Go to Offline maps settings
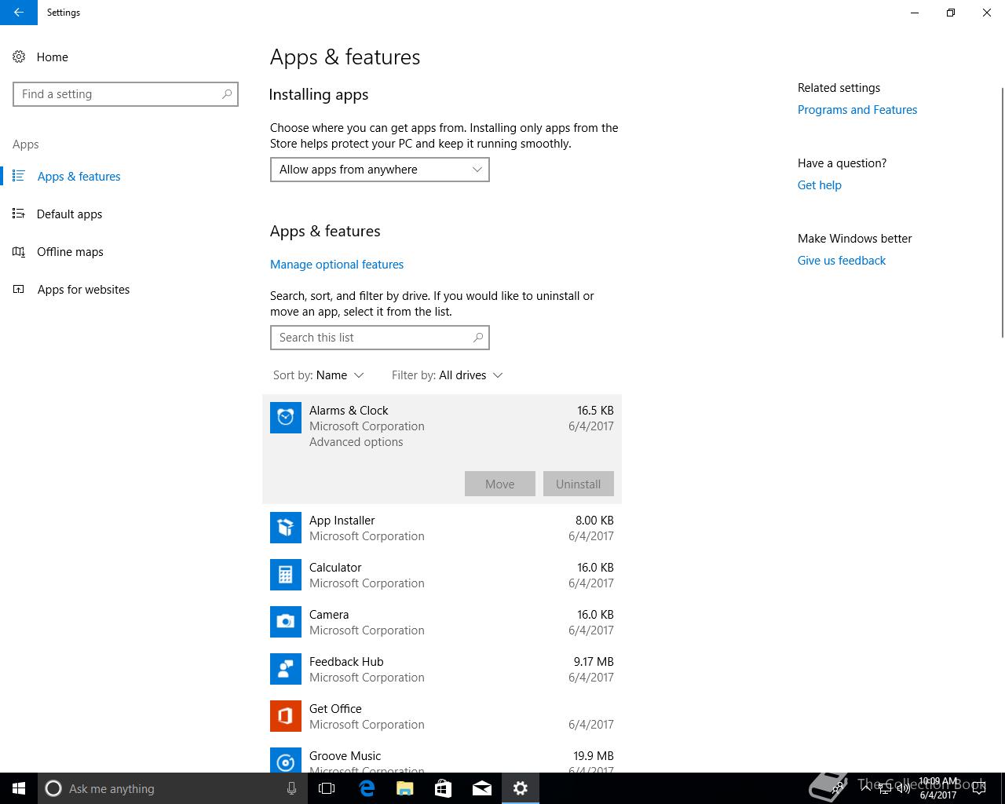Viewport: 1005px width, 804px height. (x=70, y=252)
